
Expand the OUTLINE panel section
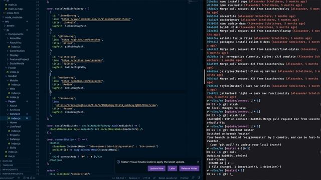(8, 161)
